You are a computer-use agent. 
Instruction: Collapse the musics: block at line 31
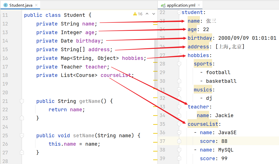[x=179, y=90]
